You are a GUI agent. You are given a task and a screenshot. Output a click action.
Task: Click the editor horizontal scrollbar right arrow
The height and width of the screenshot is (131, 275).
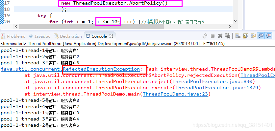pyautogui.click(x=230, y=27)
